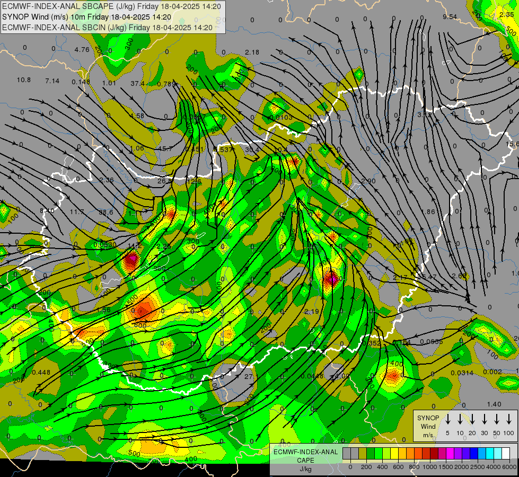Pick the lime yellow-green swatch in CAPE scale
Screen dimensions: 519x477
[x=386, y=454]
